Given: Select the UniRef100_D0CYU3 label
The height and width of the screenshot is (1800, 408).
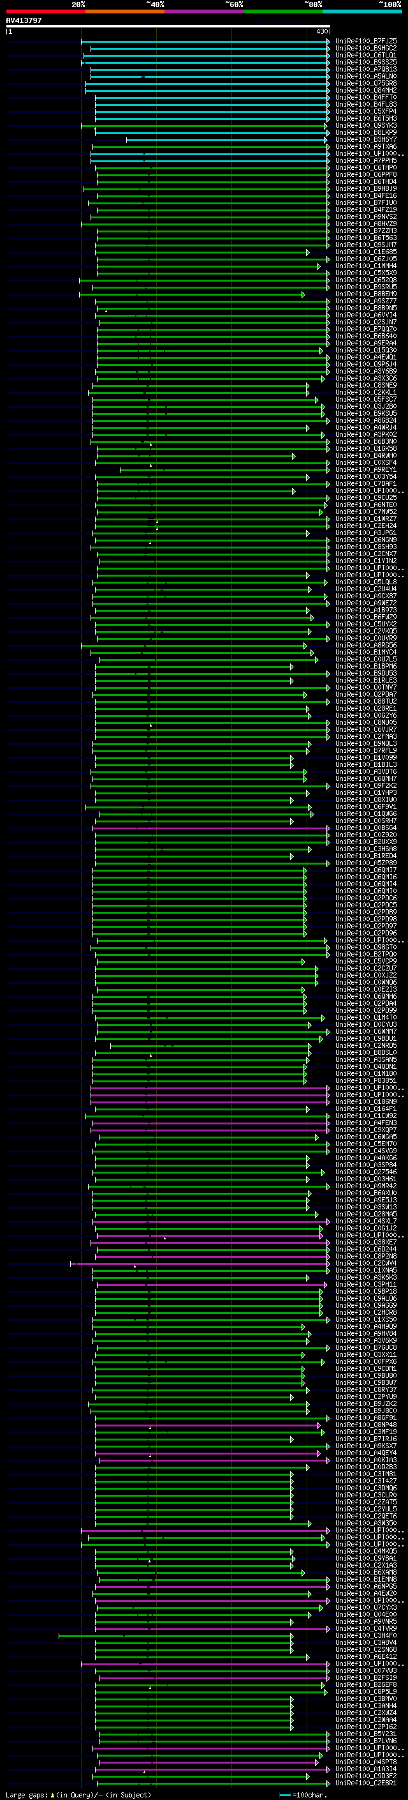Looking at the screenshot, I should point(366,1024).
